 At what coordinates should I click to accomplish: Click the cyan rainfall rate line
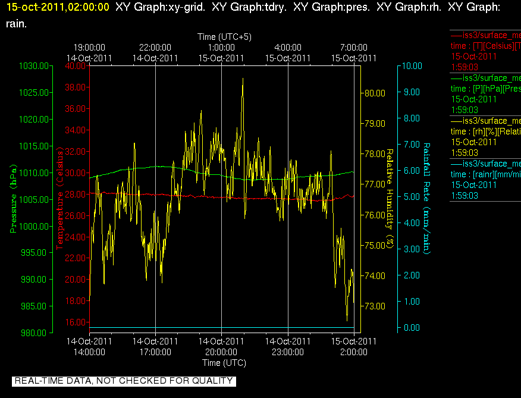coord(222,328)
